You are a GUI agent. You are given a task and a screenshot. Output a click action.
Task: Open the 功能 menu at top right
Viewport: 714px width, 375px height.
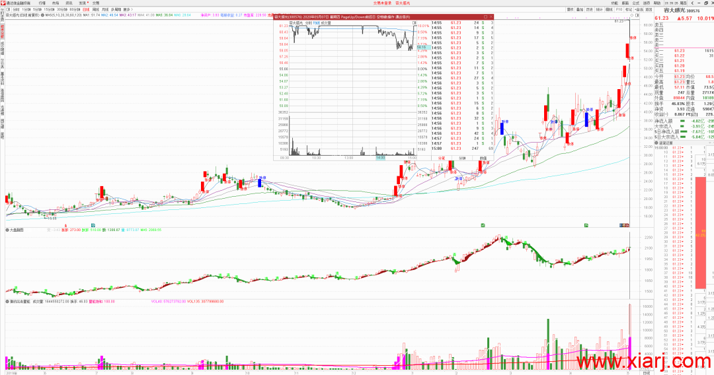615,3
